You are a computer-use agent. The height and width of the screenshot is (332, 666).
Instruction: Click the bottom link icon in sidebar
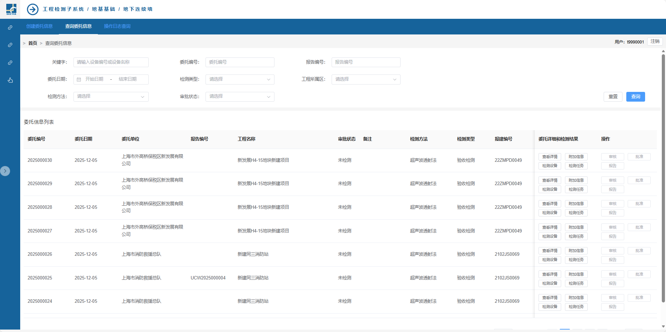tap(10, 63)
